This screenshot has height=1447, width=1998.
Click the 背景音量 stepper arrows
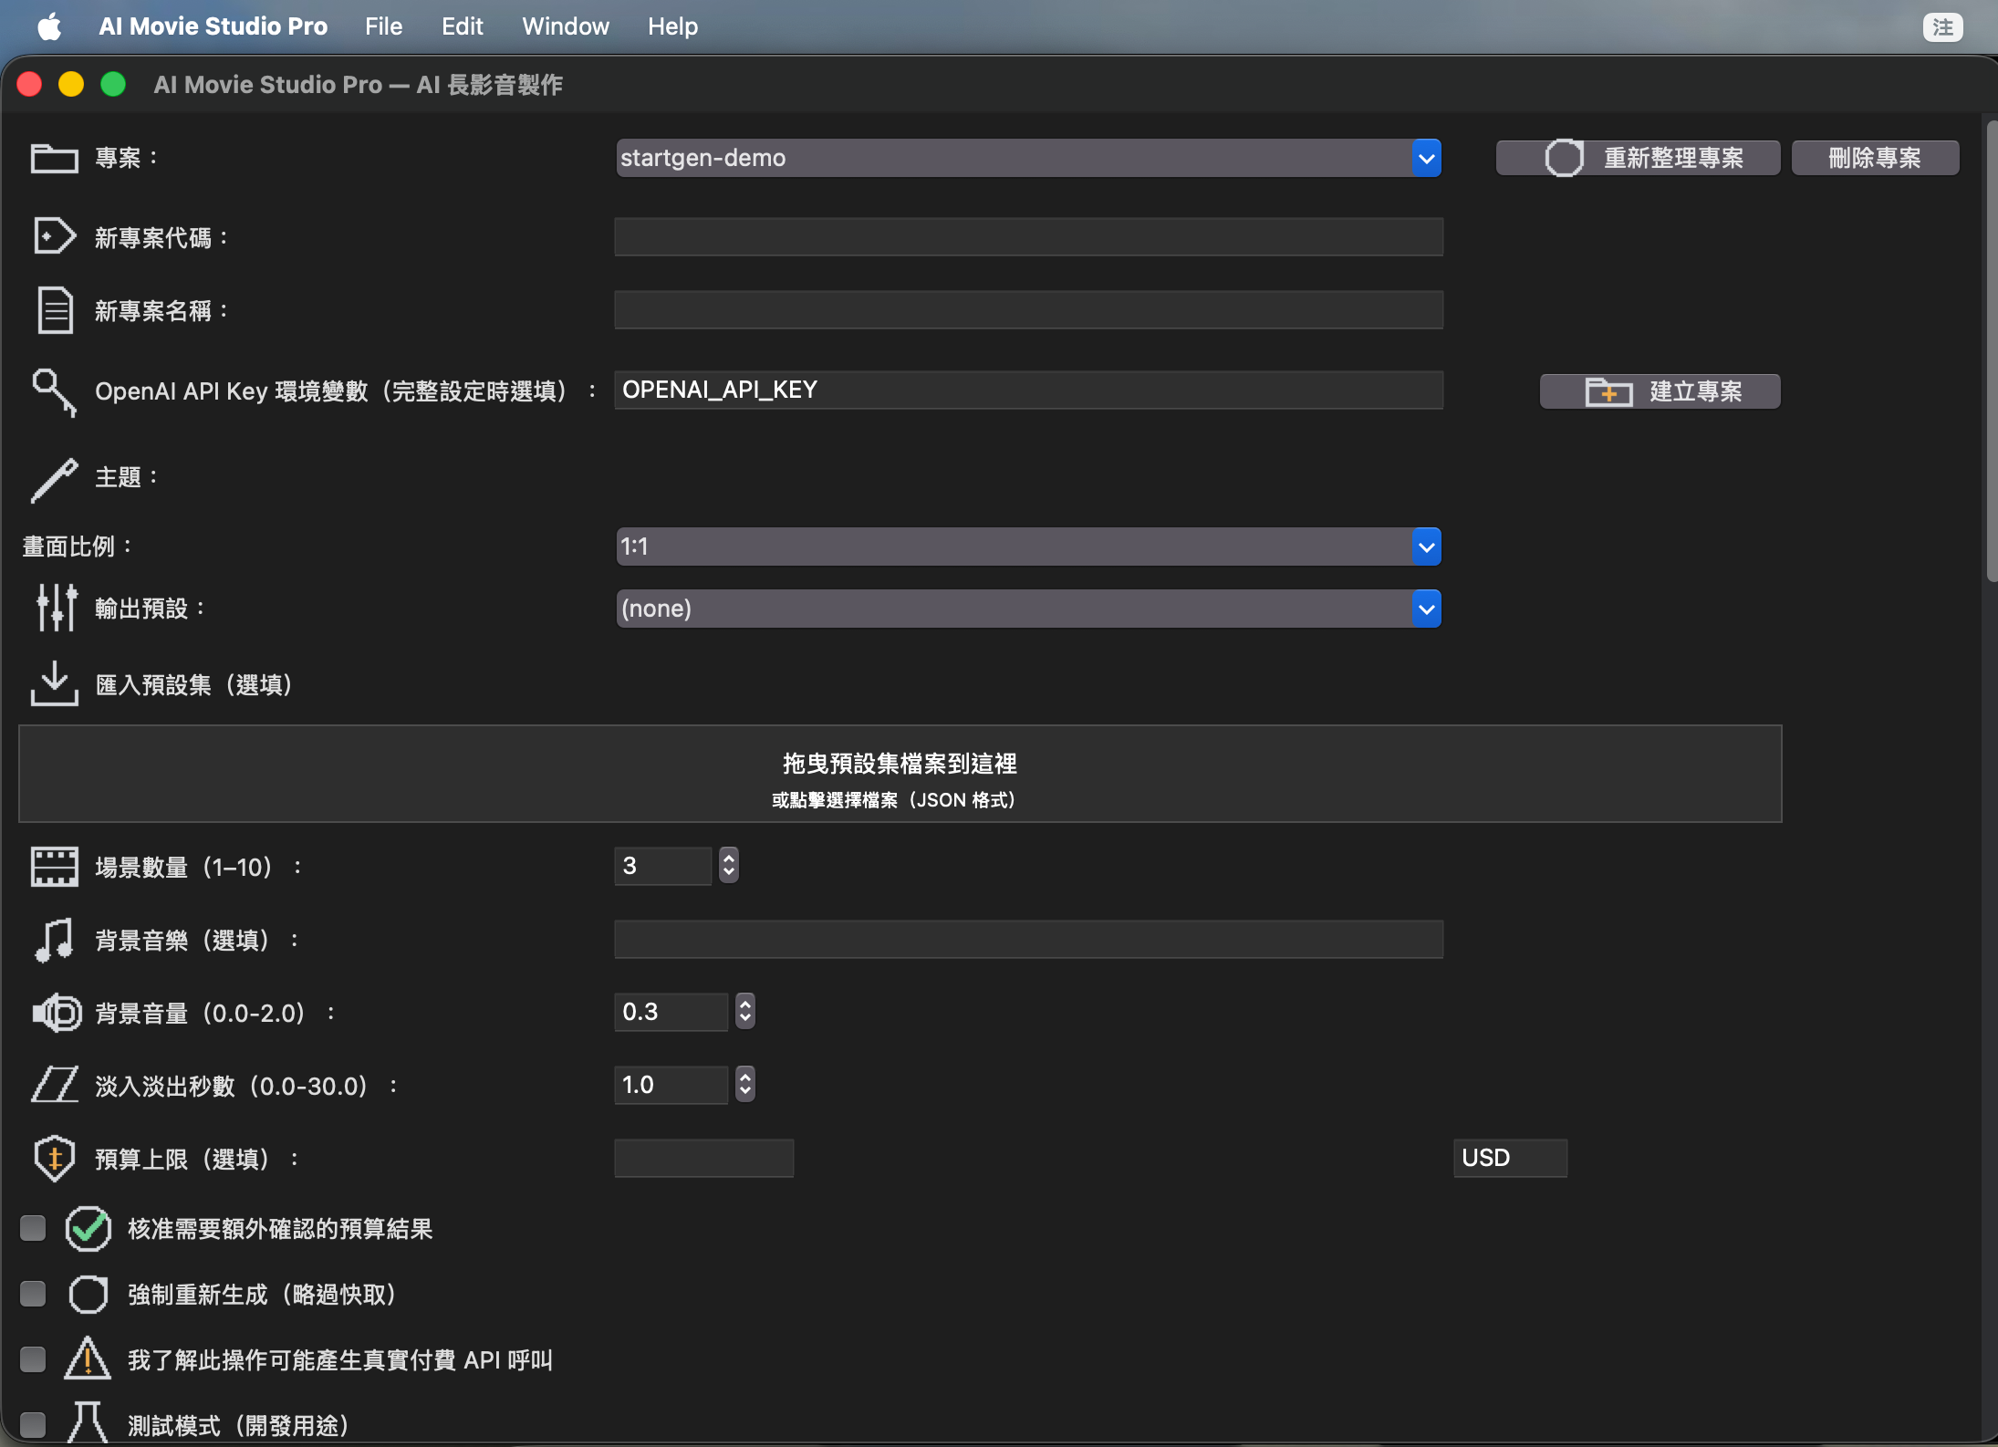[x=745, y=1011]
